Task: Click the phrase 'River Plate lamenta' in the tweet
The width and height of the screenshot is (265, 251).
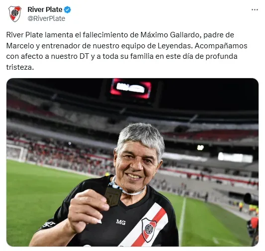Action: coord(40,35)
